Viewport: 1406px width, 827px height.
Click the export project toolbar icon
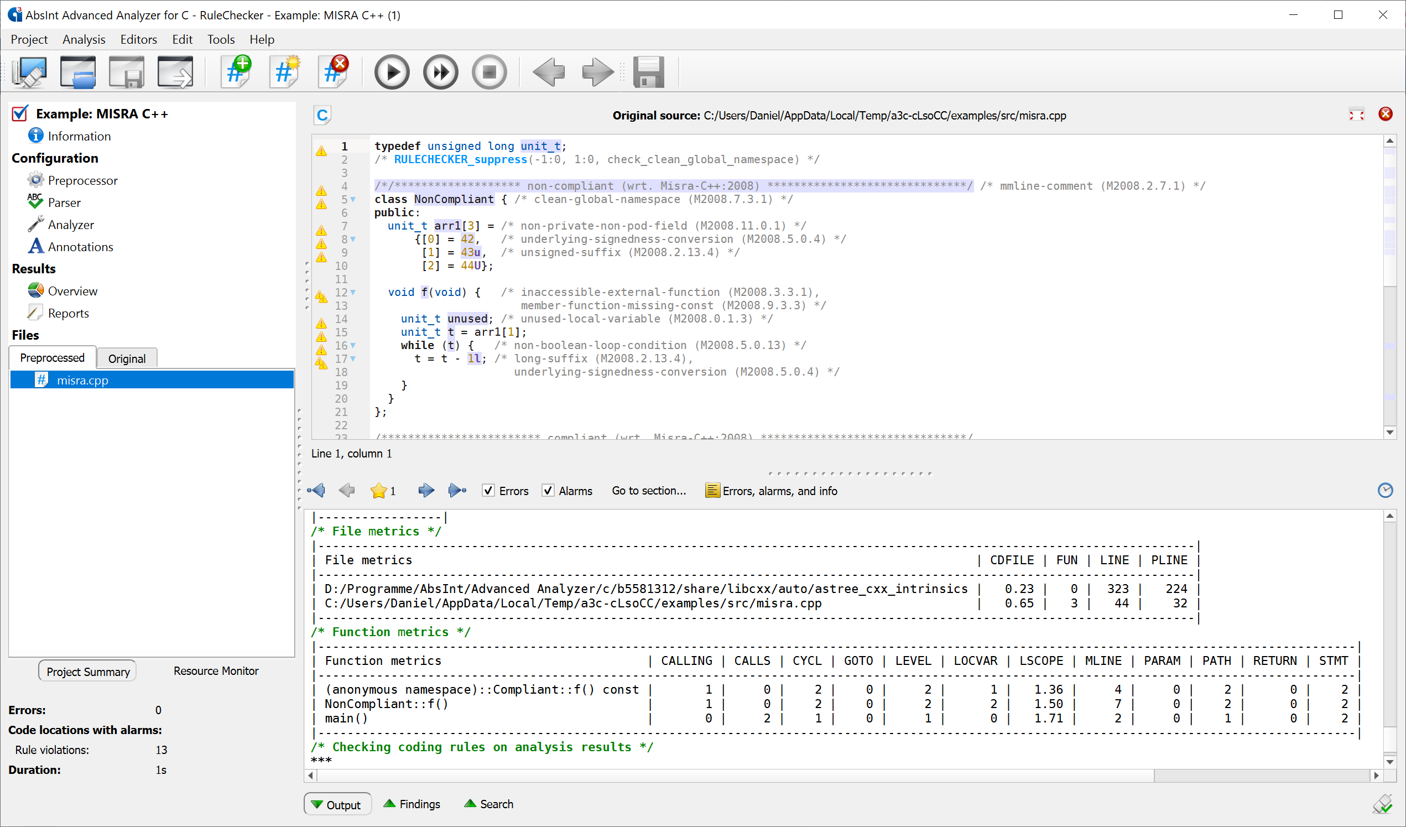[175, 72]
